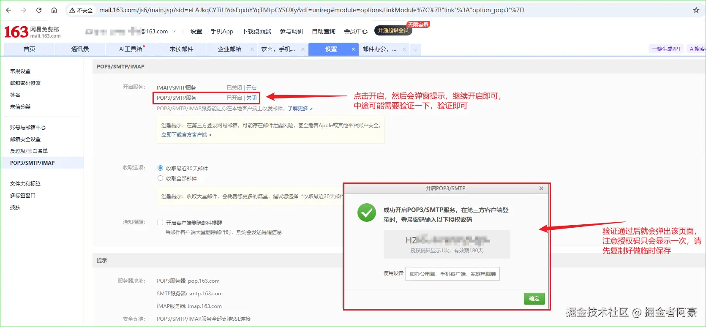
Task: Open 邮箱密码修改 in the sidebar
Action: pyautogui.click(x=25, y=83)
